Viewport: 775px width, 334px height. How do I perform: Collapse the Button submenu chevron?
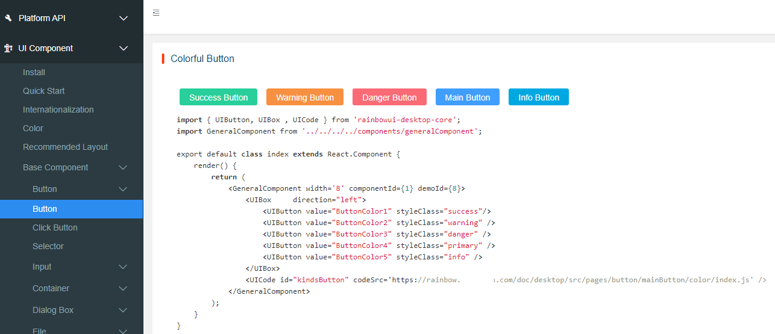click(x=123, y=189)
